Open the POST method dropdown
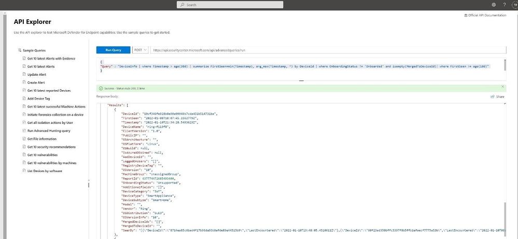Screen dimensions: 518x239 point(141,50)
